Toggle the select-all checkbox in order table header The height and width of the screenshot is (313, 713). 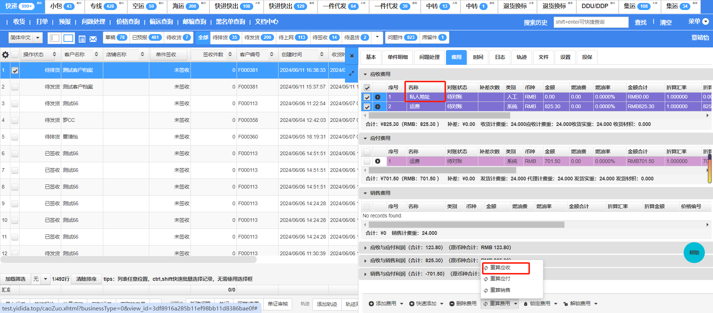pos(15,54)
